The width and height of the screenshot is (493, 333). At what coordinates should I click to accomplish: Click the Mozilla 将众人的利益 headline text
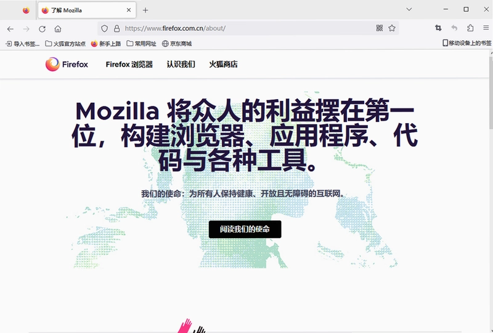pos(245,135)
